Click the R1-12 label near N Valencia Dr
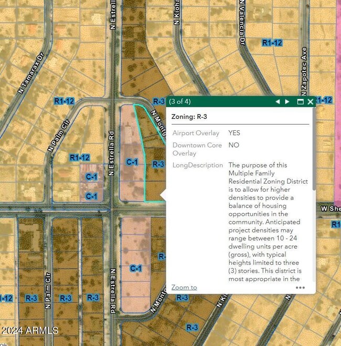 [x=272, y=42]
